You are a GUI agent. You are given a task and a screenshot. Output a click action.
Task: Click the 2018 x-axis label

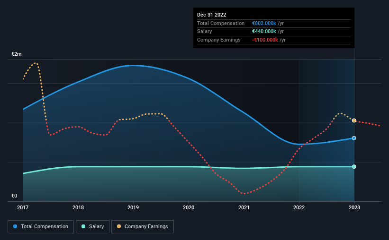pos(78,207)
